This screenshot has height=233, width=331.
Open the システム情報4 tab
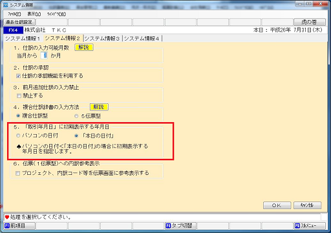(x=142, y=39)
